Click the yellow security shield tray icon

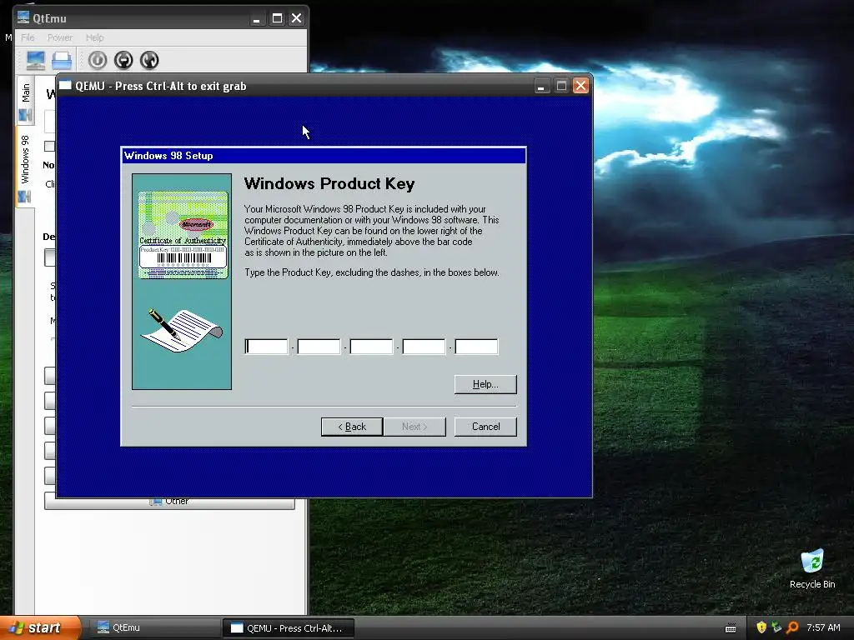tap(761, 627)
